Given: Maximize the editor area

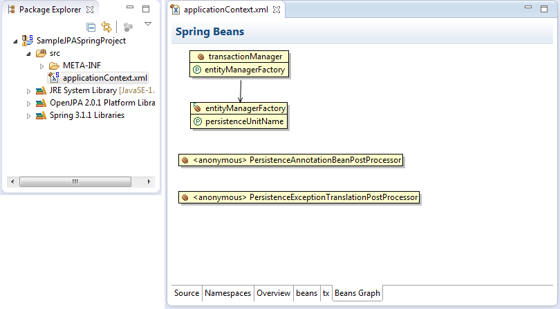Looking at the screenshot, I should (x=544, y=9).
